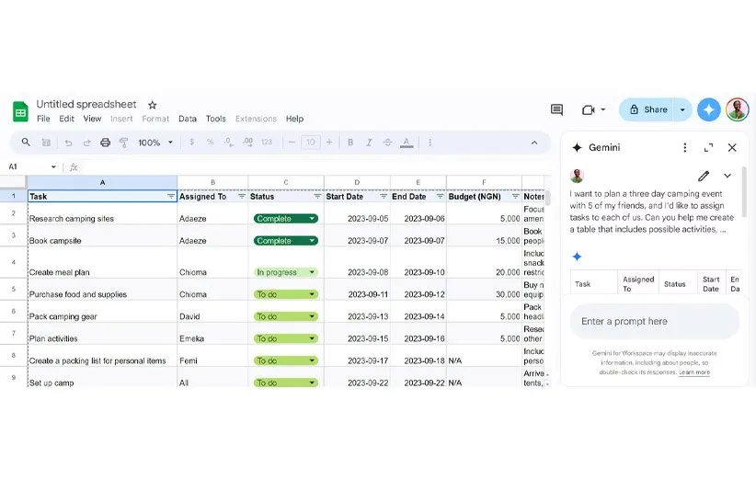Follow the Learn more link in Gemini
Viewport: 756px width, 480px height.
(x=694, y=372)
